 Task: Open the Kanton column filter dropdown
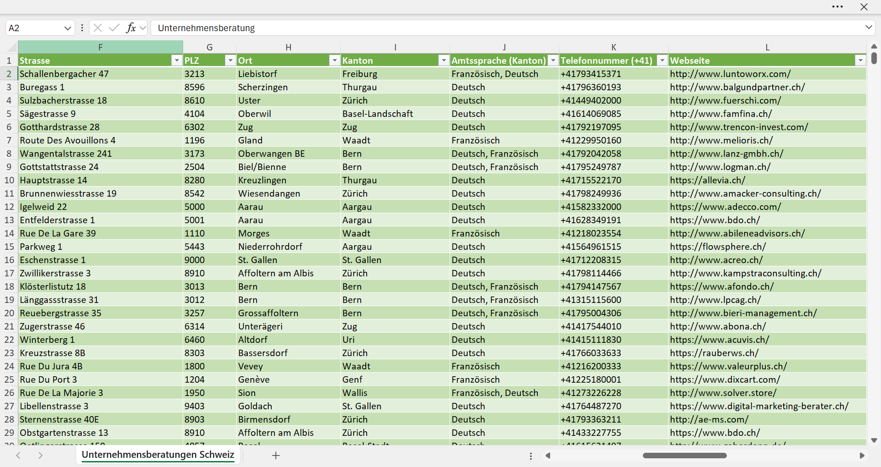pyautogui.click(x=444, y=60)
